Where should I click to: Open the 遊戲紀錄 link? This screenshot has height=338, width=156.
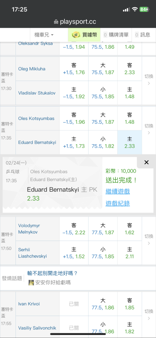pos(118,203)
